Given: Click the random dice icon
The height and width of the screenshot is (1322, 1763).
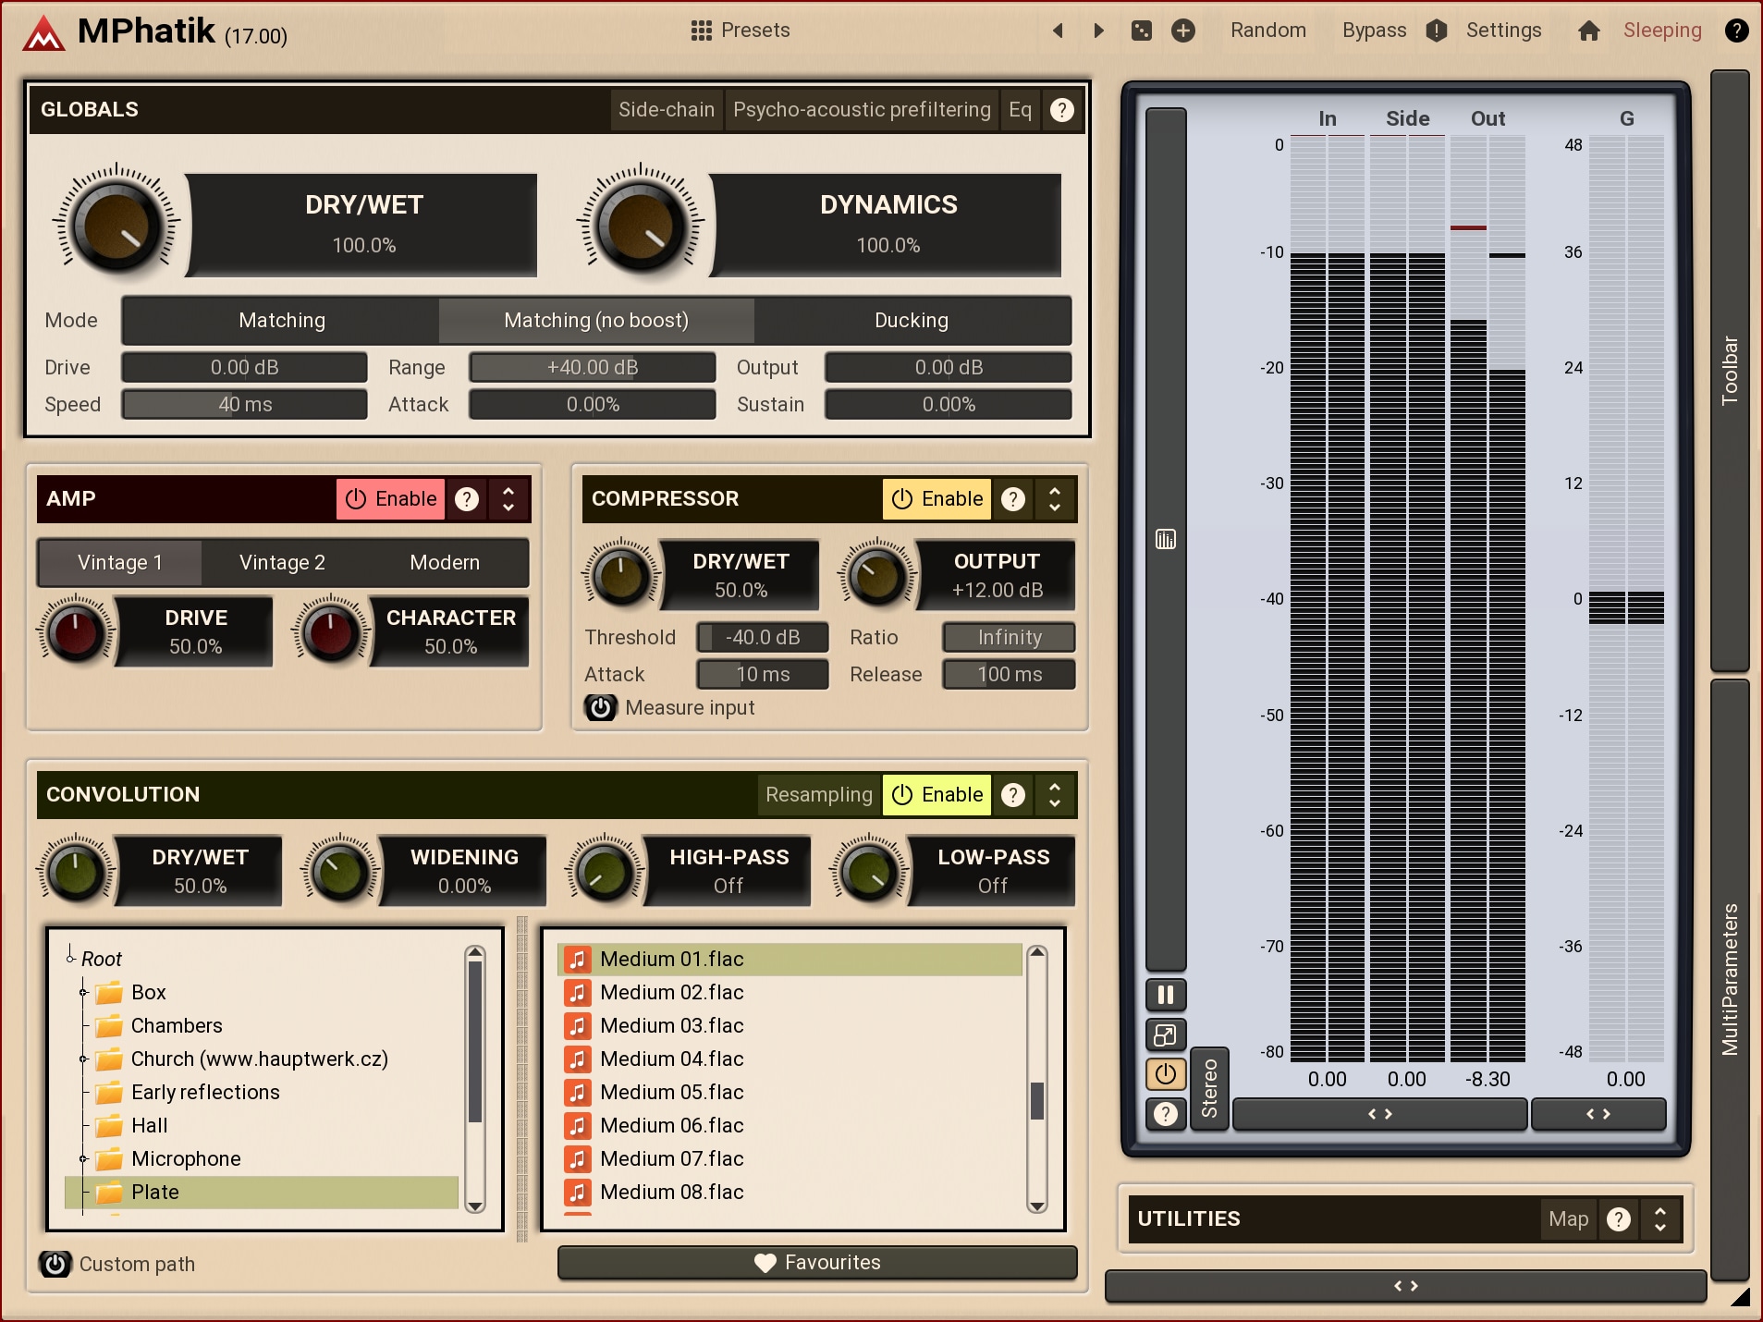Looking at the screenshot, I should (x=1142, y=31).
